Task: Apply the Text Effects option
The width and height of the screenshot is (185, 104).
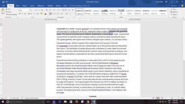Action: (38, 14)
